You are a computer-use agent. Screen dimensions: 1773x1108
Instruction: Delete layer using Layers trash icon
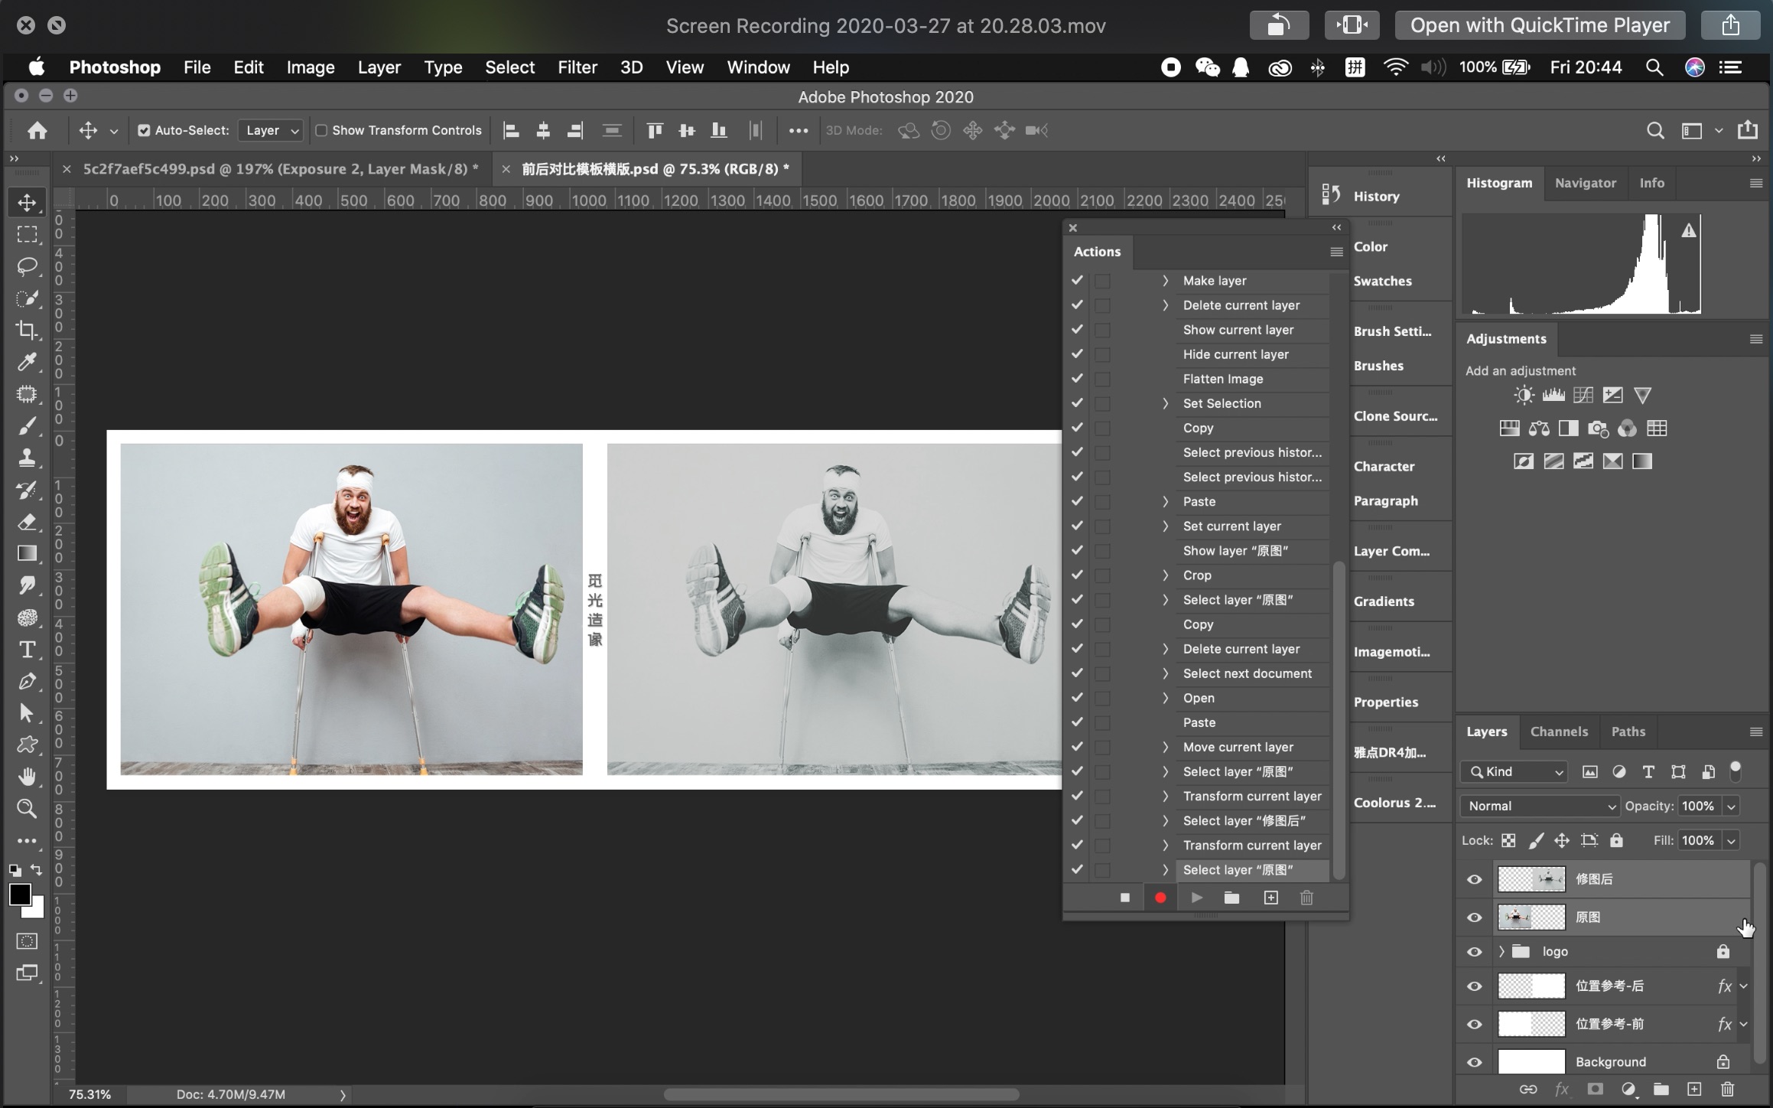point(1727,1089)
